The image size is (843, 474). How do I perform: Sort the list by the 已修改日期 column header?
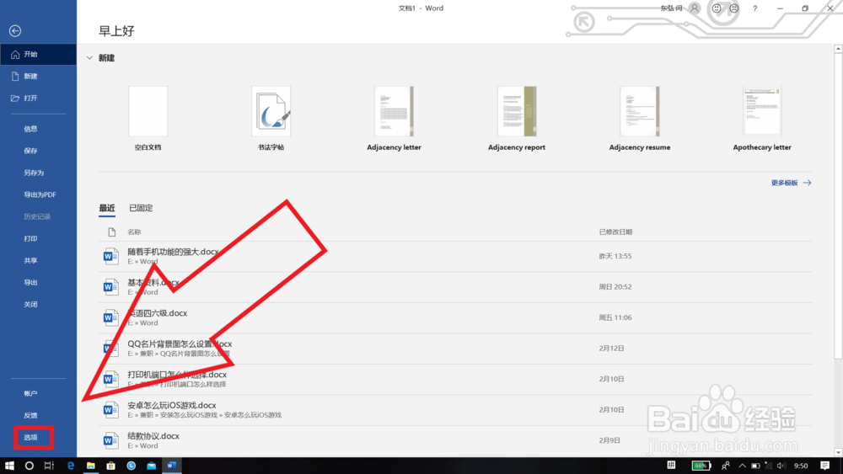[615, 232]
